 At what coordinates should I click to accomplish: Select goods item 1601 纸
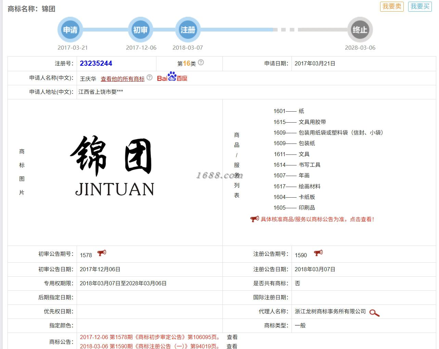[x=289, y=111]
